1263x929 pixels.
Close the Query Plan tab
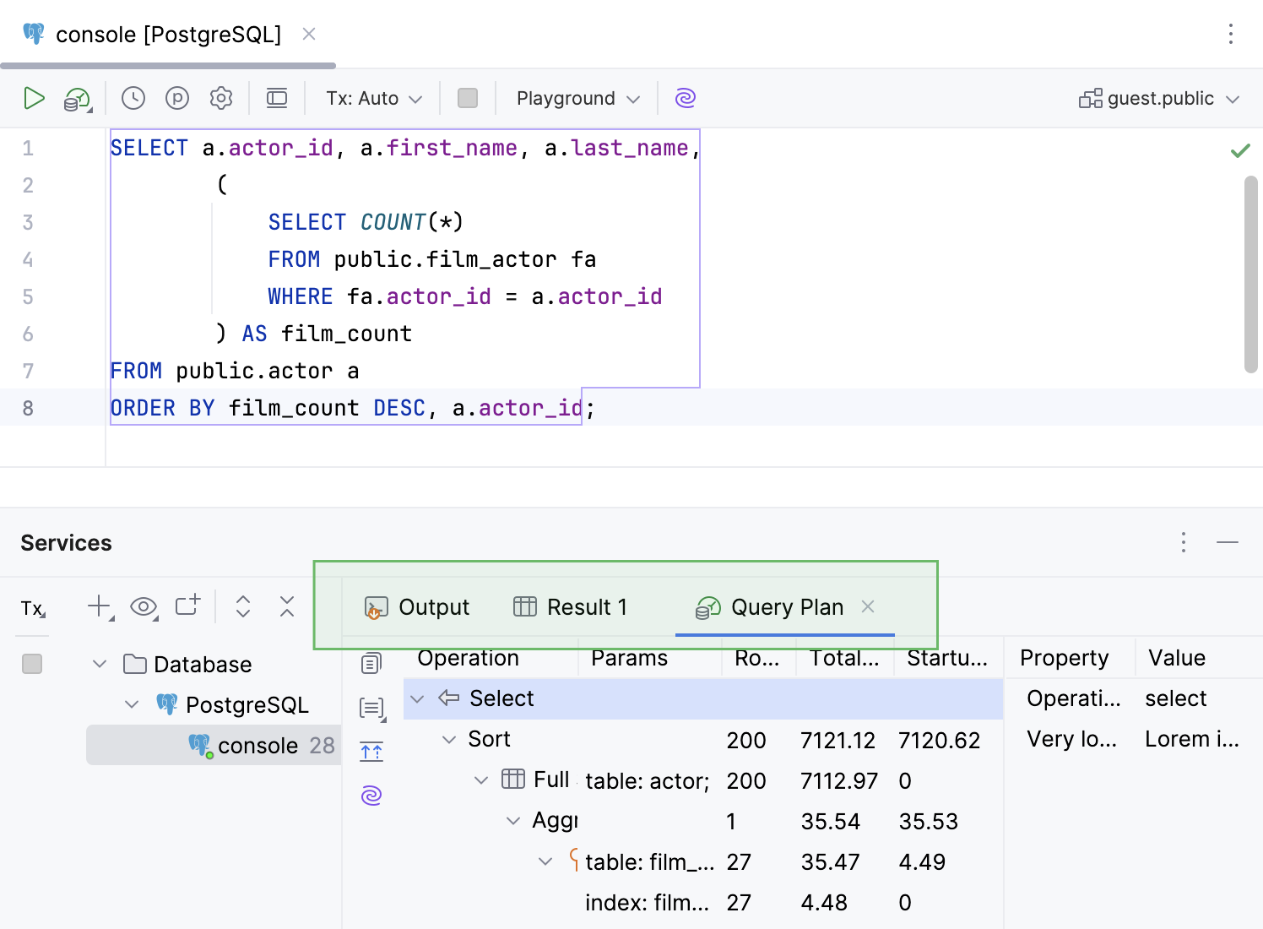(x=868, y=606)
